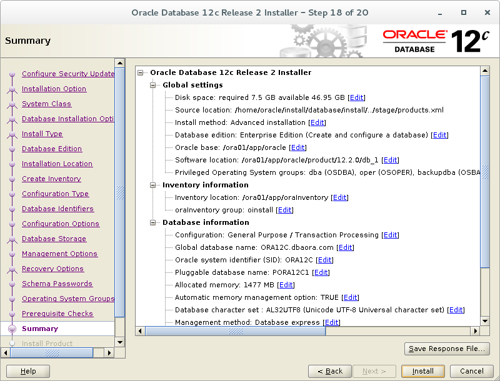Go to Configure Security Updates step
500x381 pixels.
68,74
